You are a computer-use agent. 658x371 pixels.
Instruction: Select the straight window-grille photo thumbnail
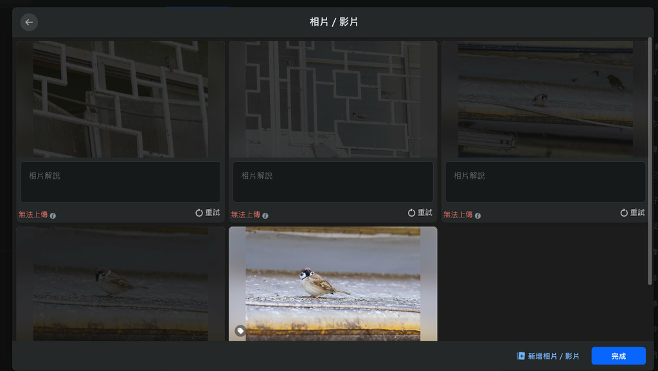(333, 100)
